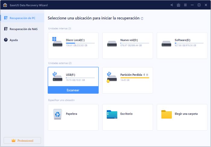This screenshot has width=211, height=147.
Task: Click info icon beside Partición Perdida -1
Action: pyautogui.click(x=147, y=75)
